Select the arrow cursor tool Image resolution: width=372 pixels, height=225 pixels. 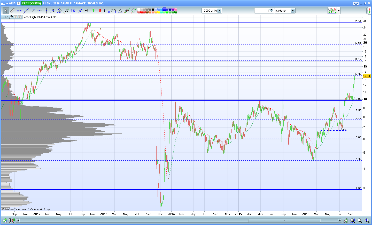click(x=6, y=11)
